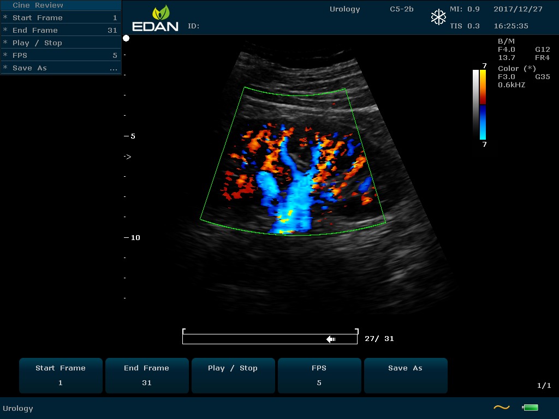Select End Frame in Cine Review menu
Screen dimensions: 559x419
point(60,30)
